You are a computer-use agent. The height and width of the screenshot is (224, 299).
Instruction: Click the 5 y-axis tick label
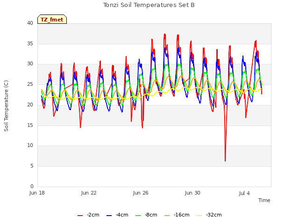(32, 166)
